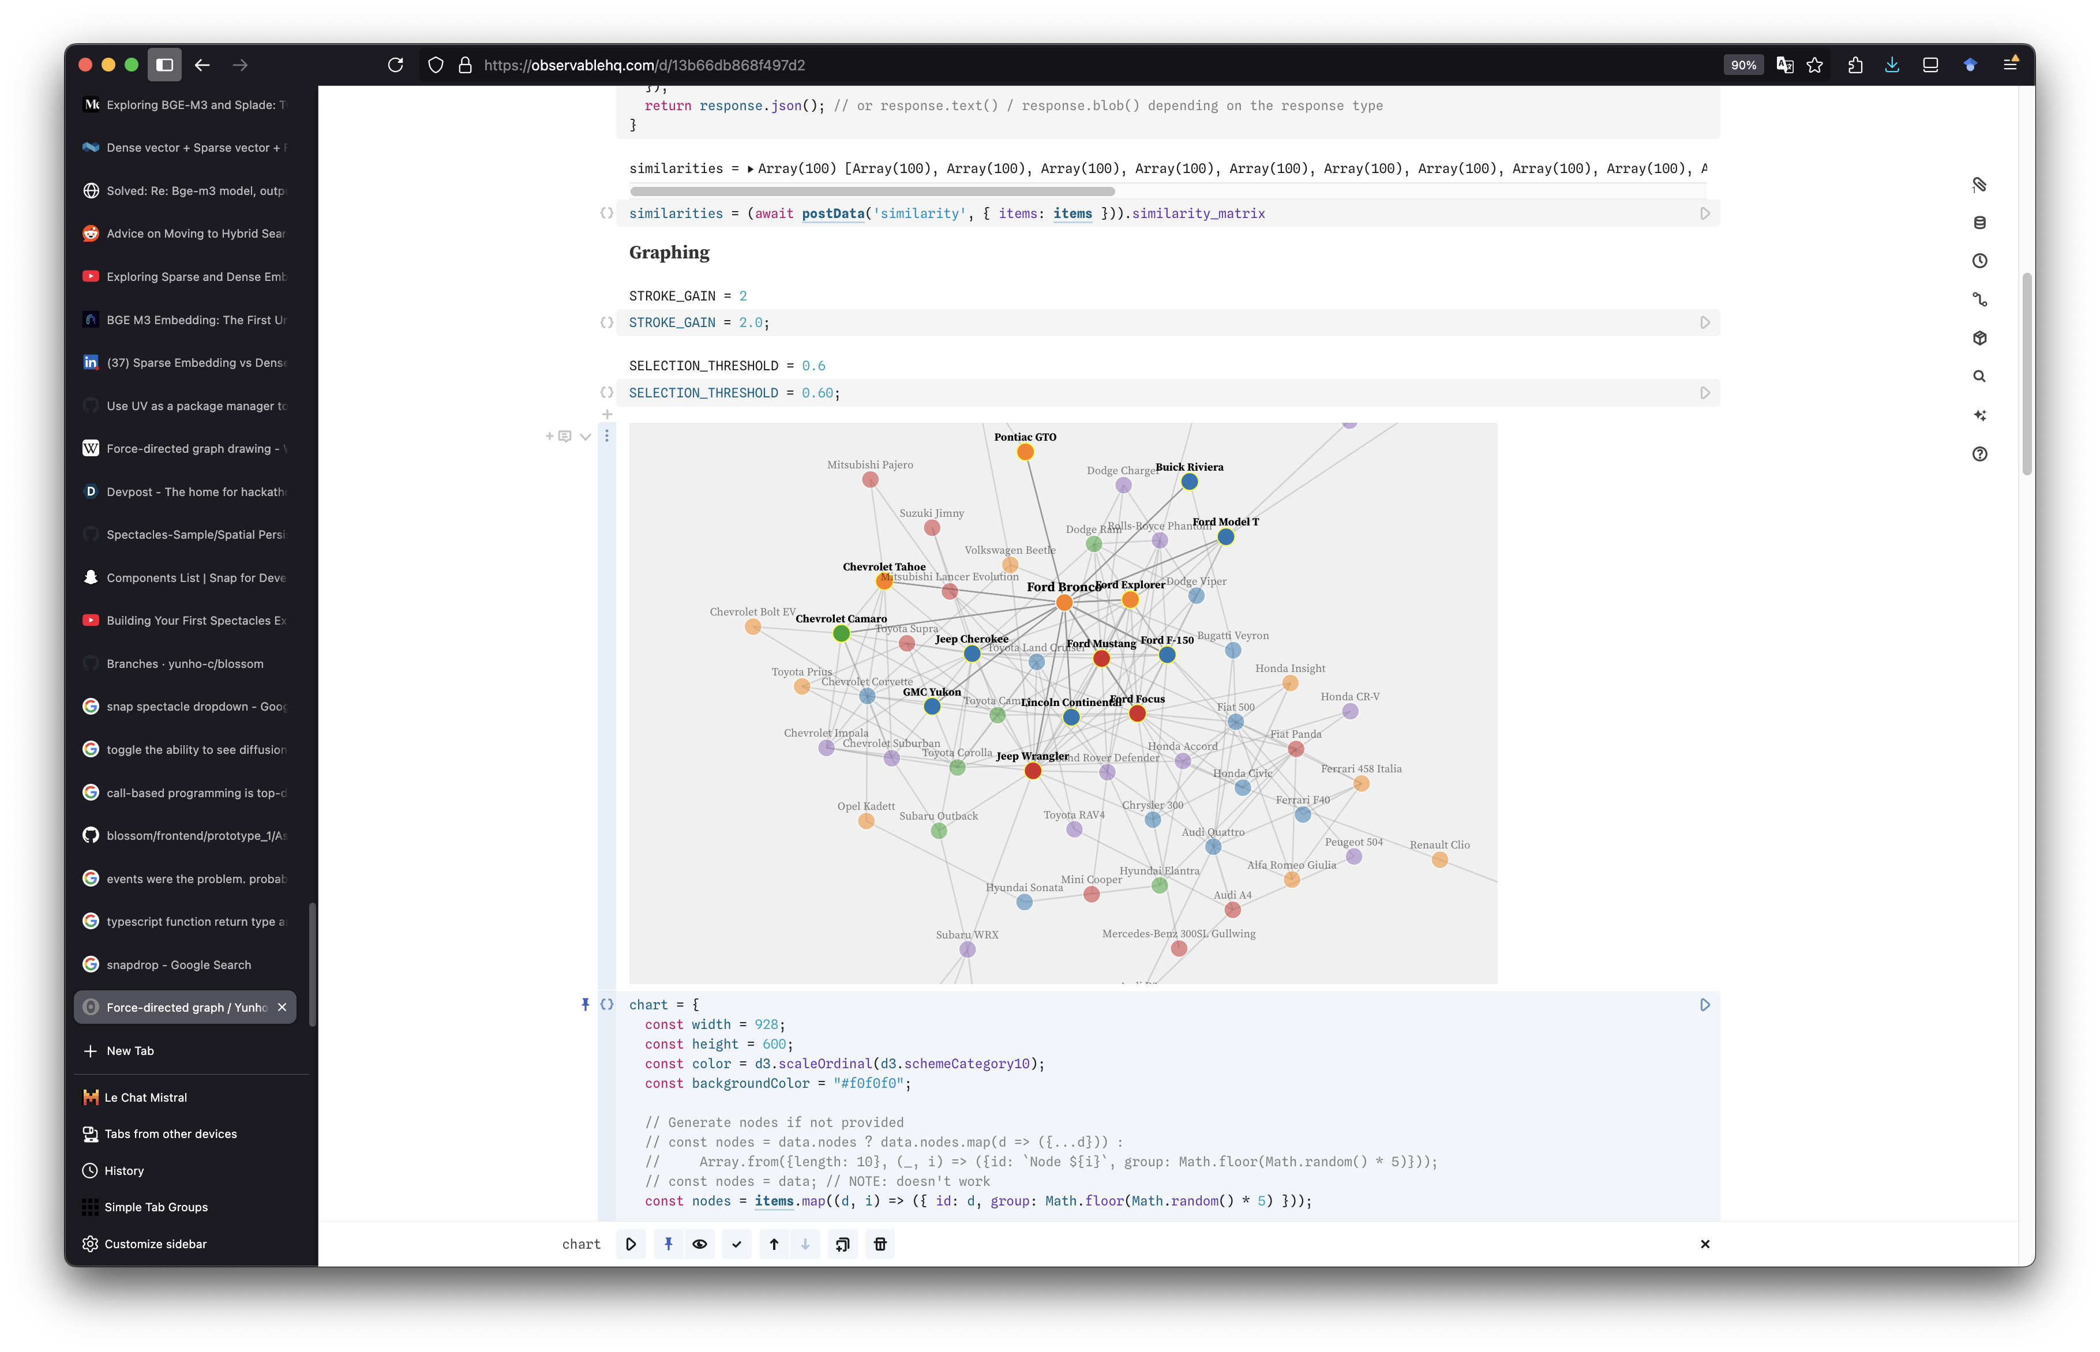Open the dependency minimap icon
This screenshot has height=1352, width=2100.
click(1979, 299)
